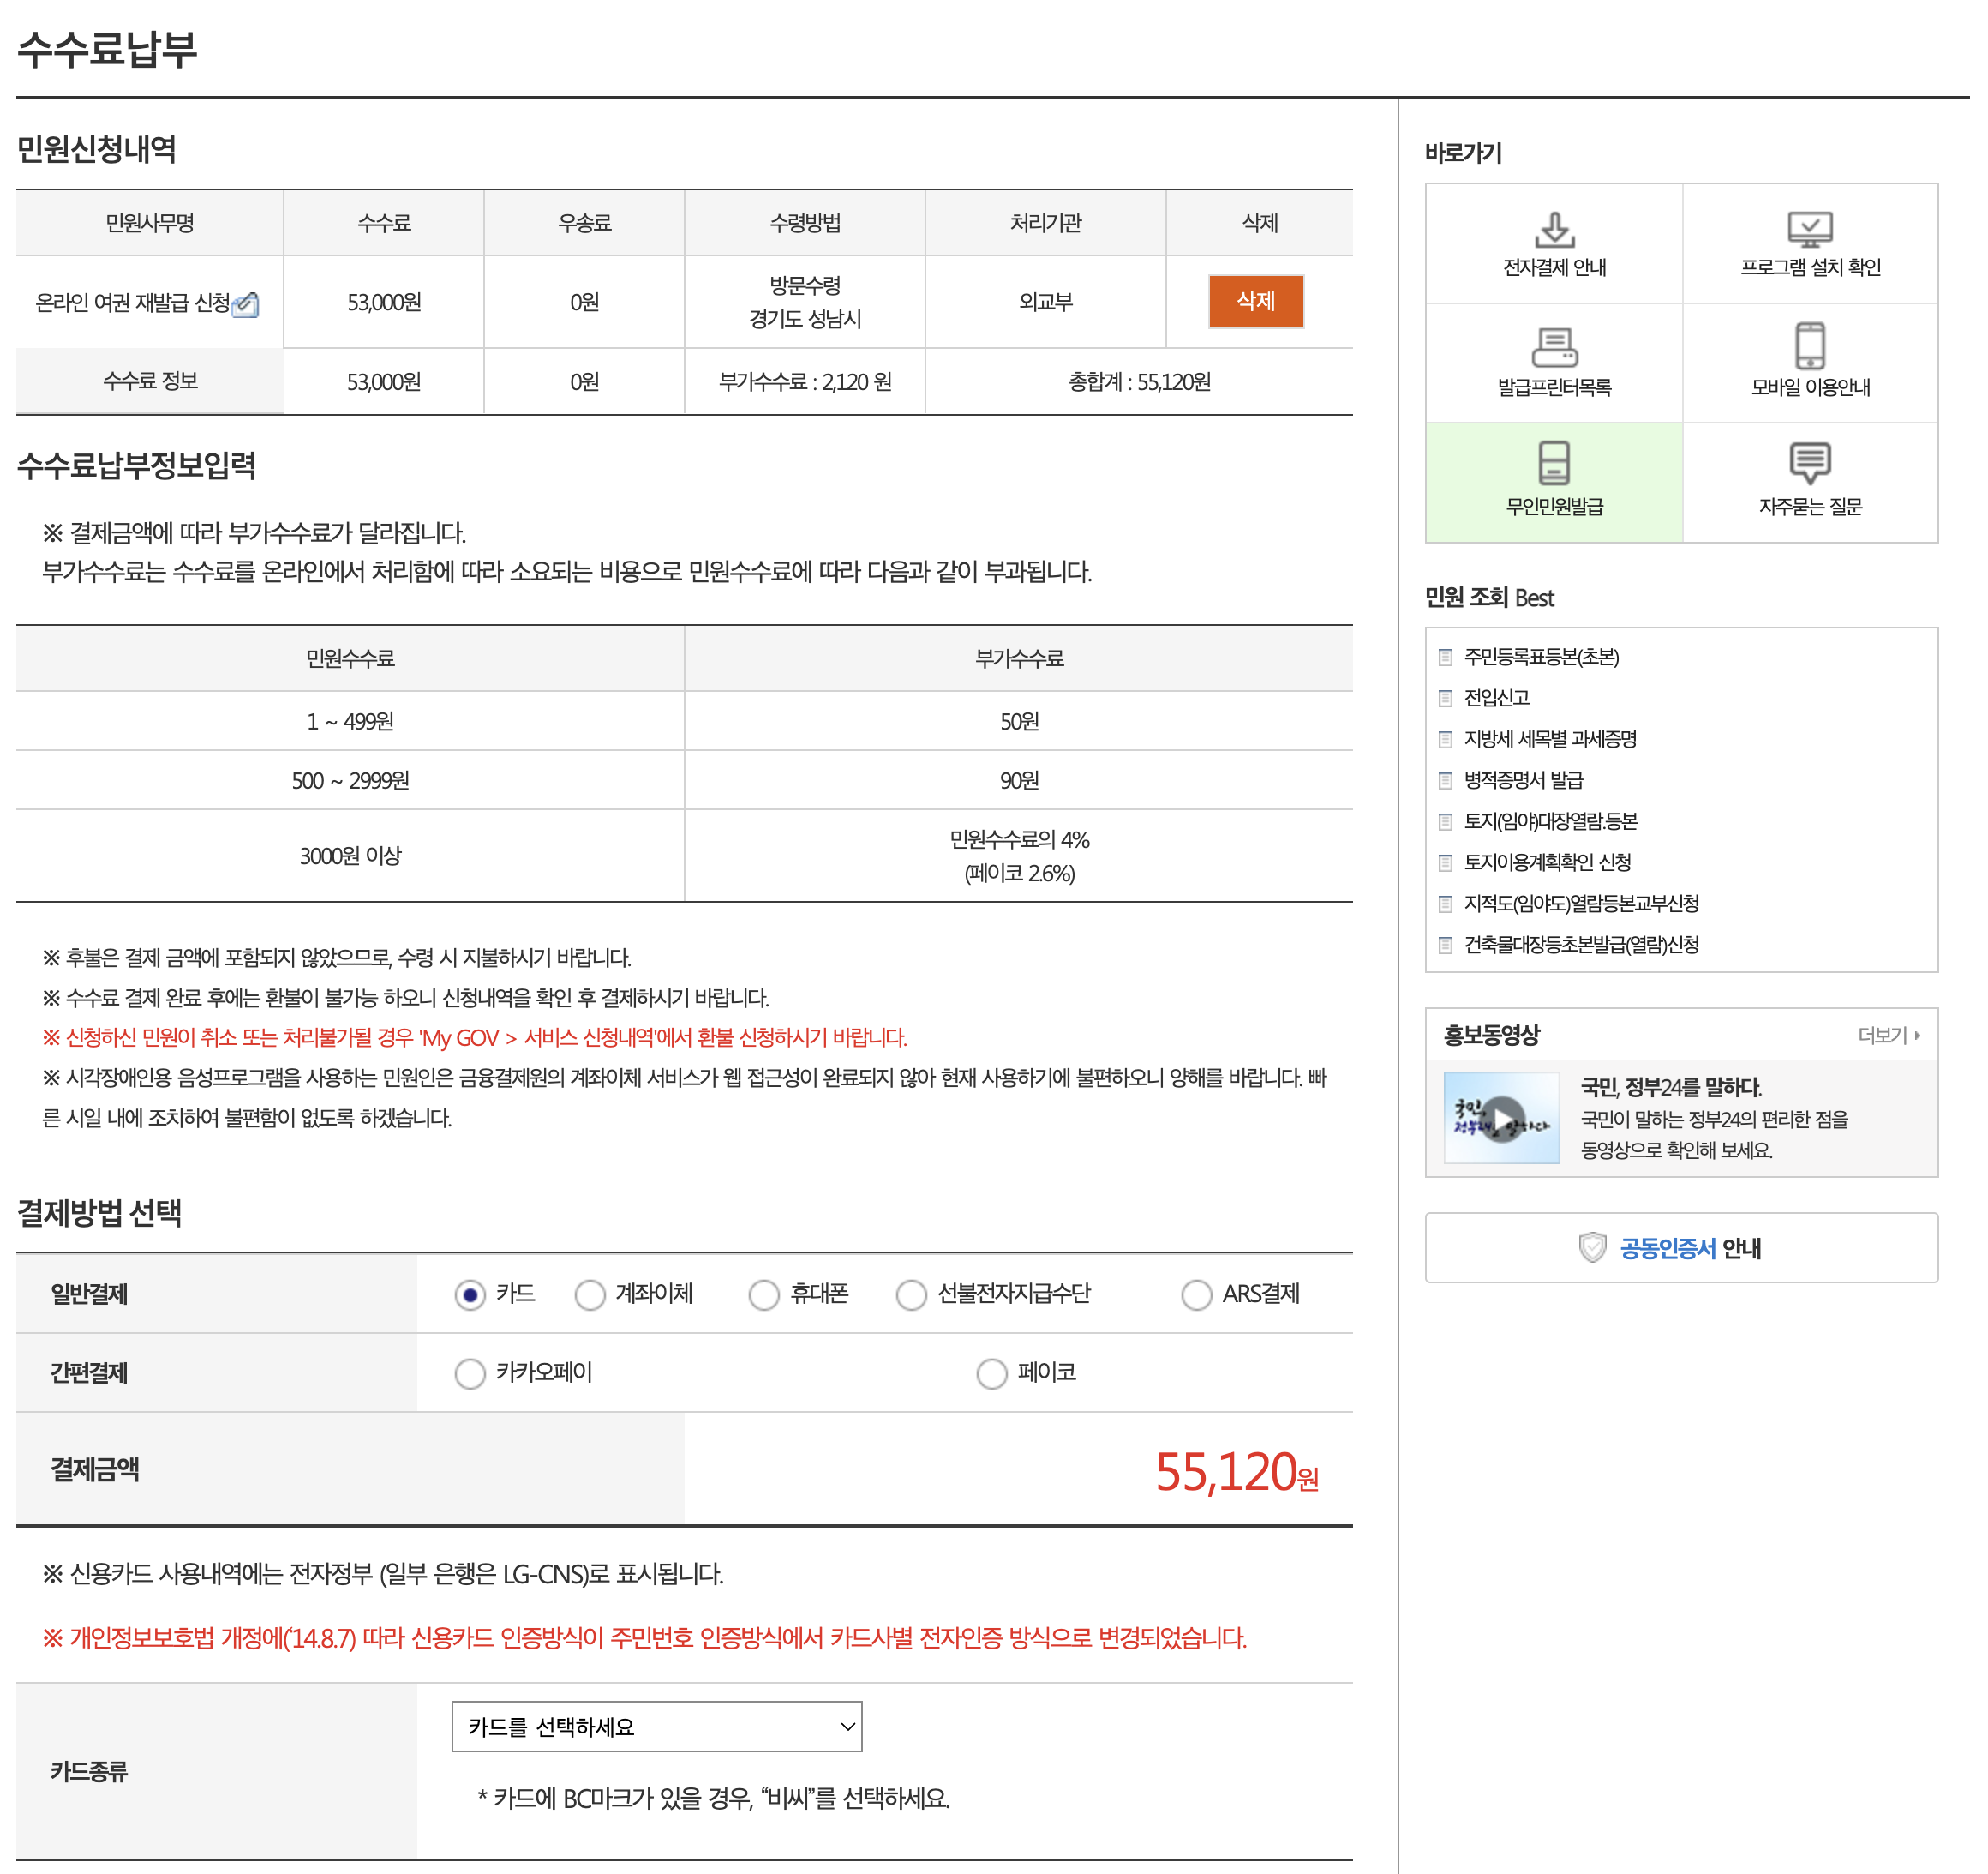Open the 발급프린터목록 printer icon

(1554, 347)
